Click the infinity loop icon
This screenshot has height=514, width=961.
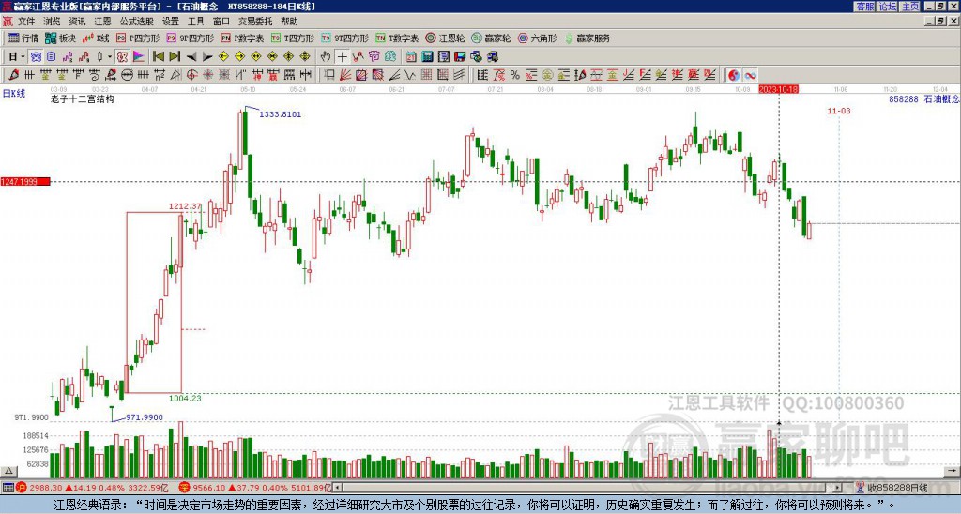tap(750, 75)
